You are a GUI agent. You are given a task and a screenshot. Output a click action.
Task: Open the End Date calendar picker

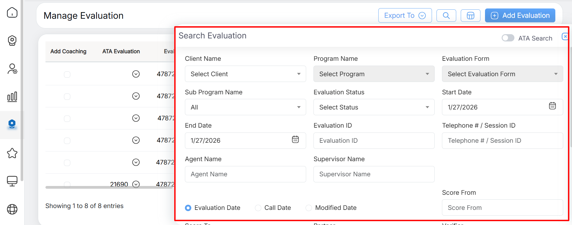coord(295,139)
